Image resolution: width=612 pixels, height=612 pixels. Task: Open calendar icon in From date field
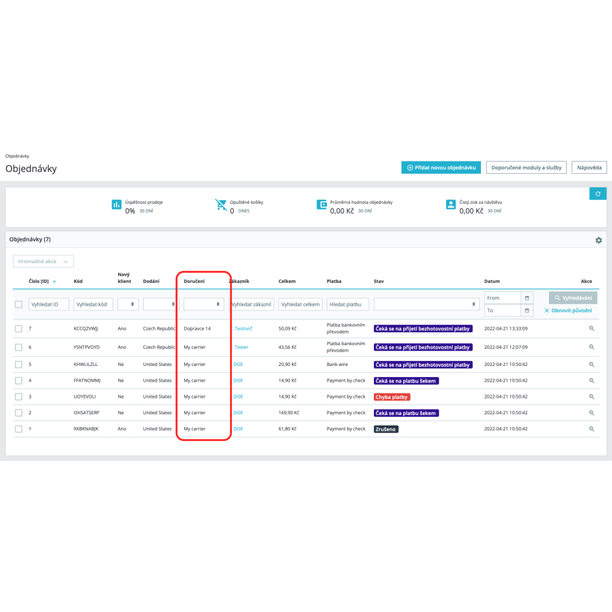tap(527, 298)
